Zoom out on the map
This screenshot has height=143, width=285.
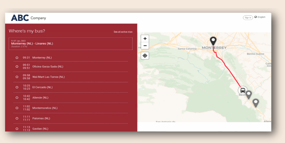coord(145,45)
